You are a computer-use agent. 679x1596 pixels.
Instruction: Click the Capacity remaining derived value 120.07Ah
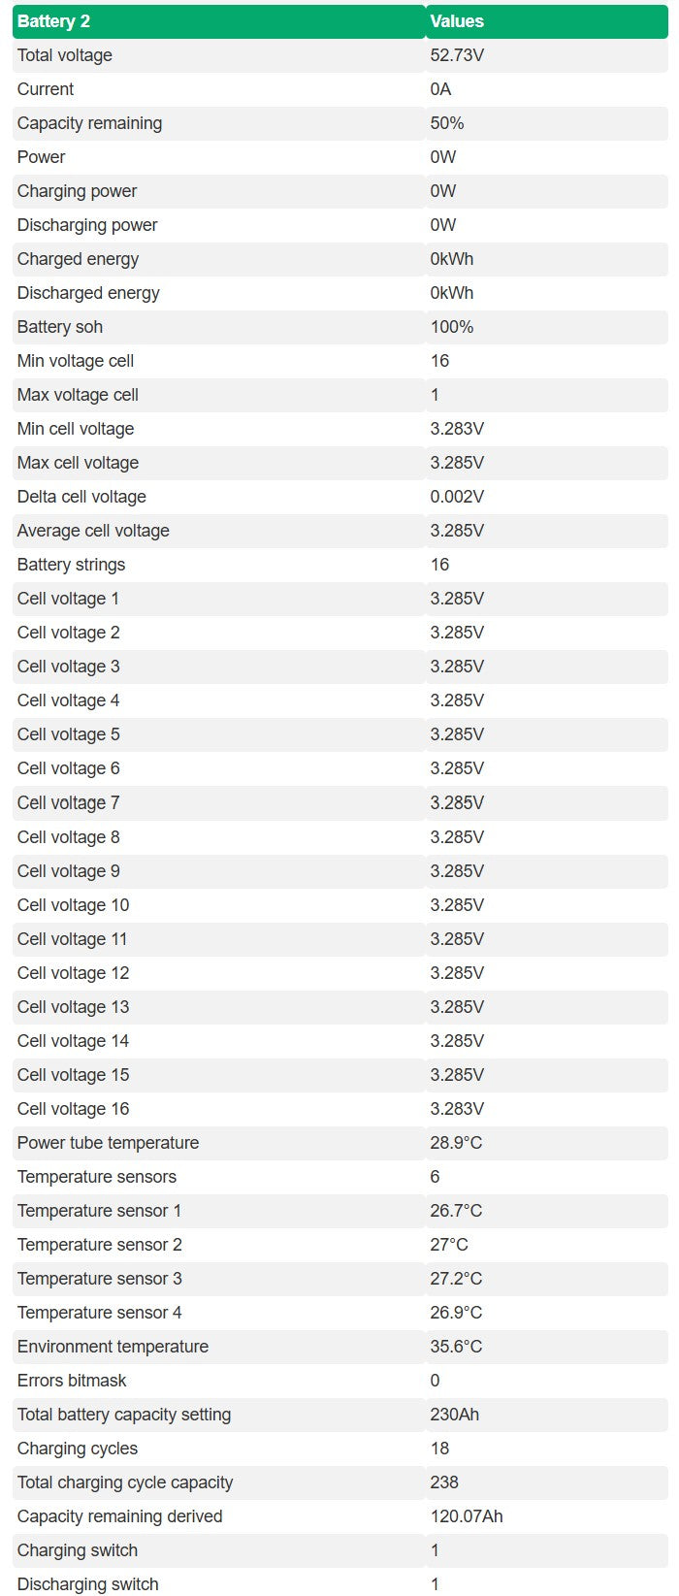pyautogui.click(x=467, y=1516)
